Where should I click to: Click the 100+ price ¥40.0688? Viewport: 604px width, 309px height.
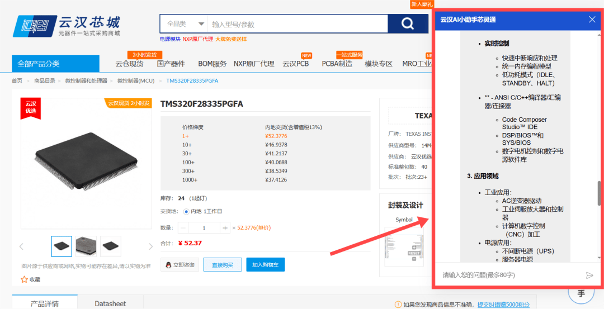276,162
